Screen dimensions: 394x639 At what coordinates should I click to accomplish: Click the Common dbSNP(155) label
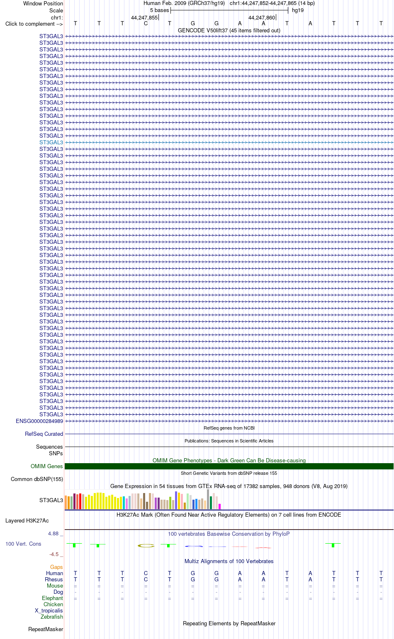37,479
